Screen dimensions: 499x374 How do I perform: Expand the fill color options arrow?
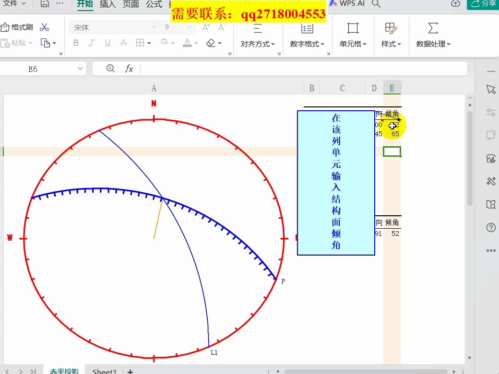click(172, 43)
